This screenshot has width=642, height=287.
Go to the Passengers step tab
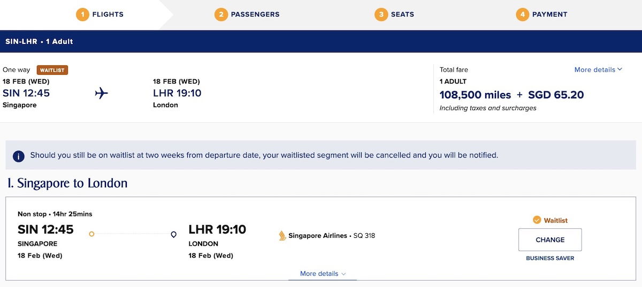[x=255, y=14]
